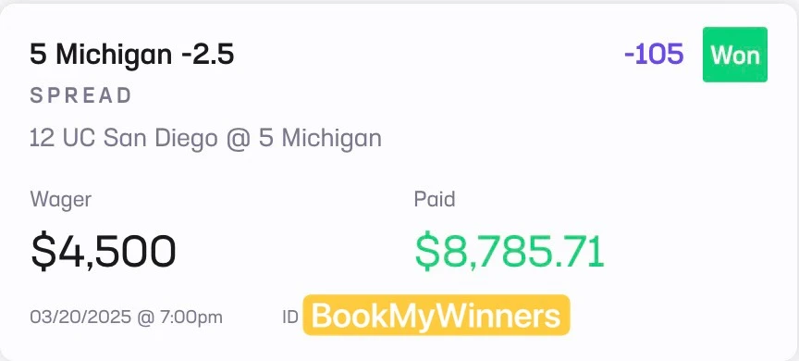Click the @ symbol in matchup line
The height and width of the screenshot is (361, 799).
[x=238, y=139]
